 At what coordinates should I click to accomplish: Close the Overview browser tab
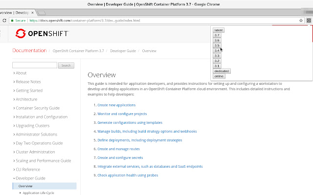pos(33,13)
